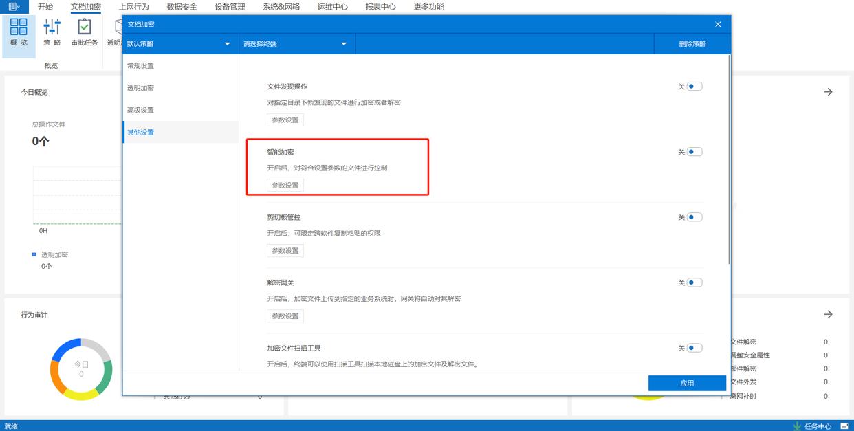
Task: Turn on the 智能加密 switch
Action: point(694,152)
